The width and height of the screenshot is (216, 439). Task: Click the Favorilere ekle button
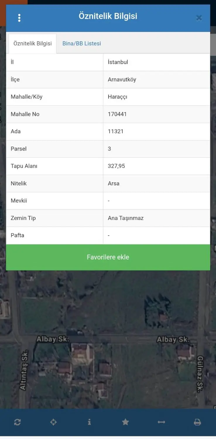tap(108, 257)
